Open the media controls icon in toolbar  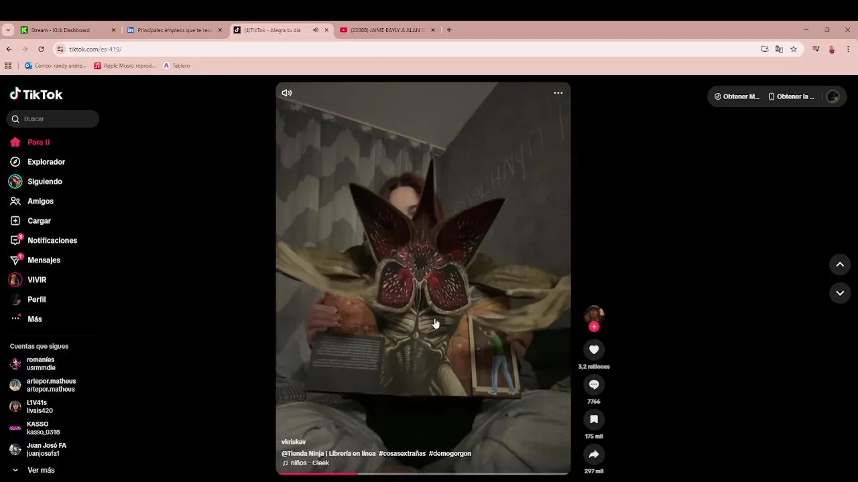coord(816,49)
